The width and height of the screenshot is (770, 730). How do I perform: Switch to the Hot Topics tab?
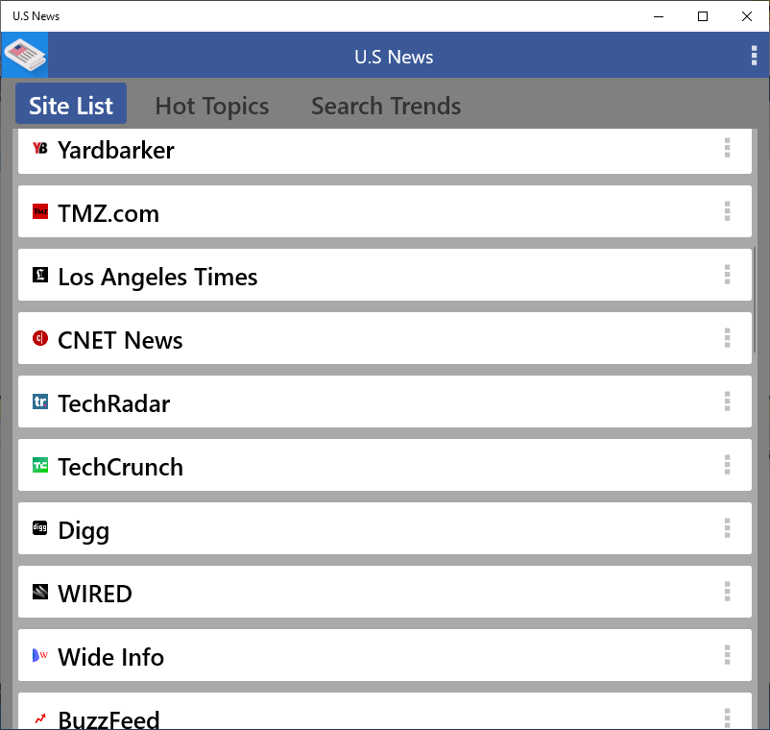[211, 106]
